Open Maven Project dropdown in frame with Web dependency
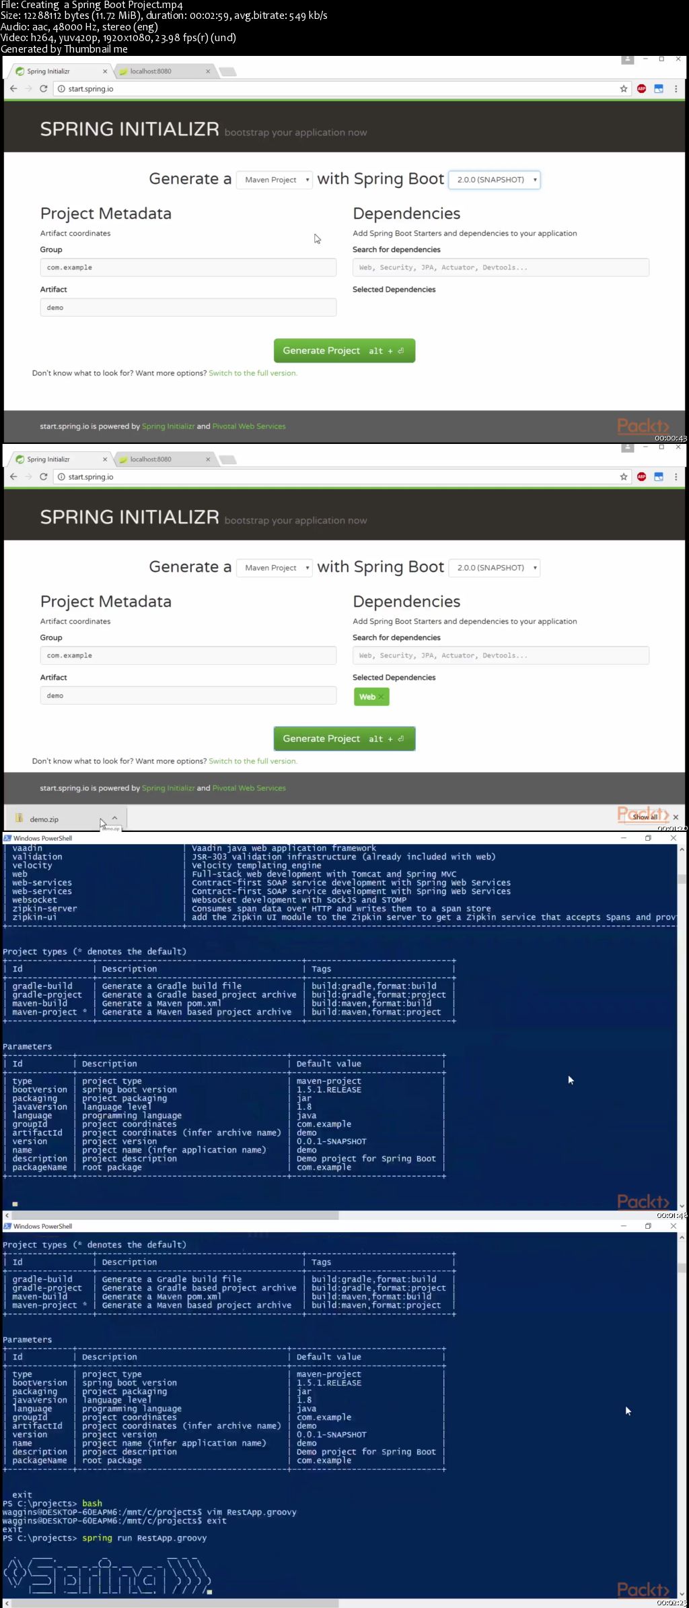The image size is (689, 1608). click(x=275, y=568)
